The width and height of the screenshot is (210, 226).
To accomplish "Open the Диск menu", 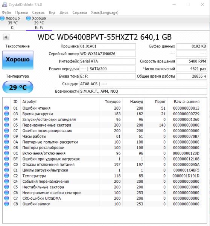I will click(64, 12).
